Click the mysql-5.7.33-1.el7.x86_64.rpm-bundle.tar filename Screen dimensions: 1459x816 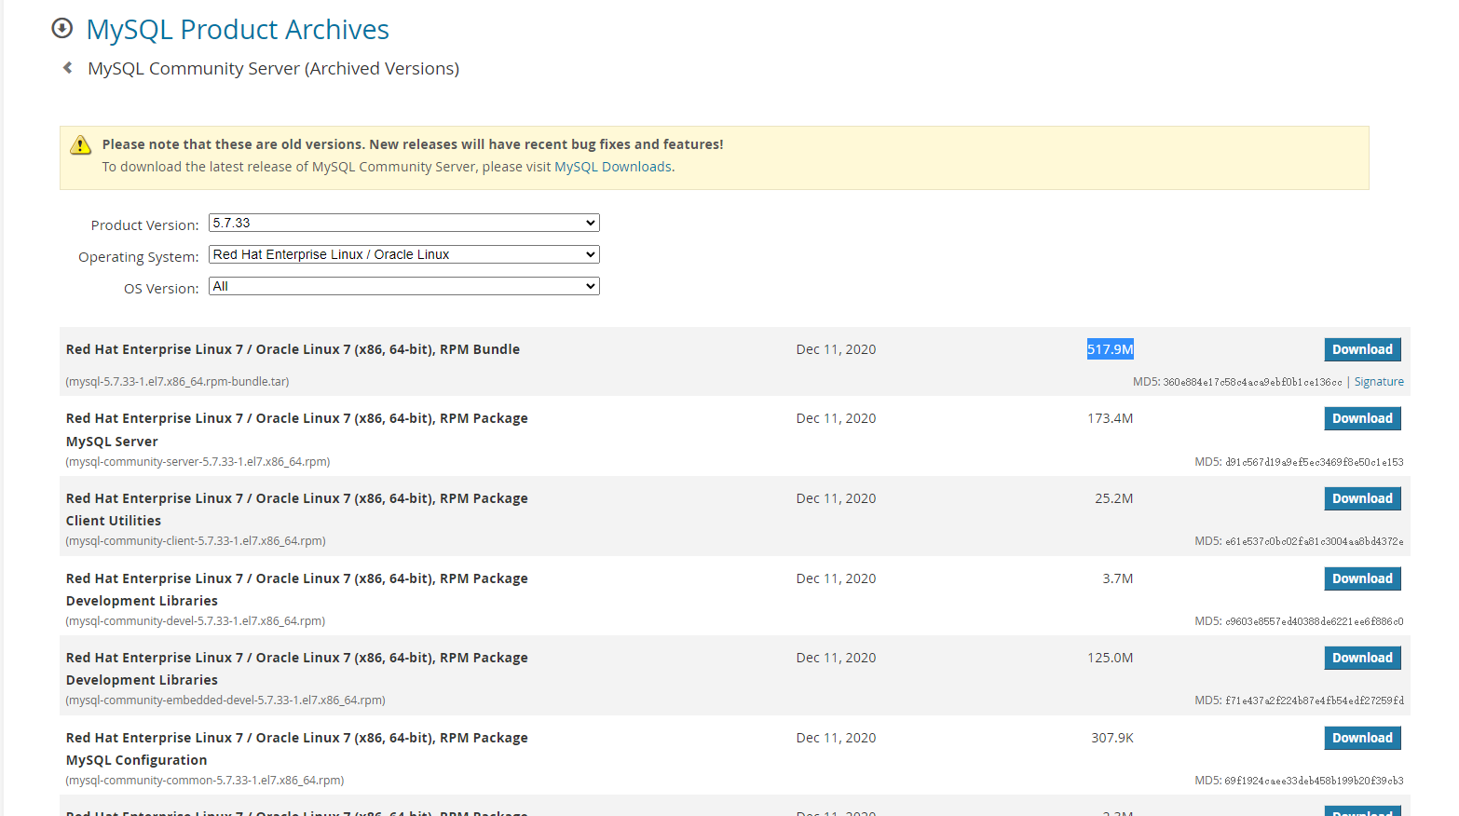[177, 382]
